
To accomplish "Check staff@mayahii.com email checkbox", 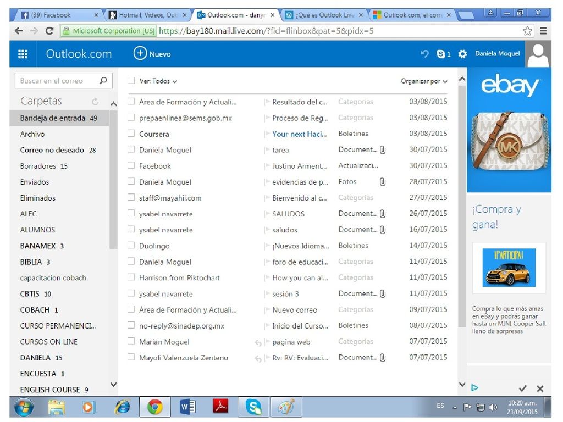I will click(131, 197).
